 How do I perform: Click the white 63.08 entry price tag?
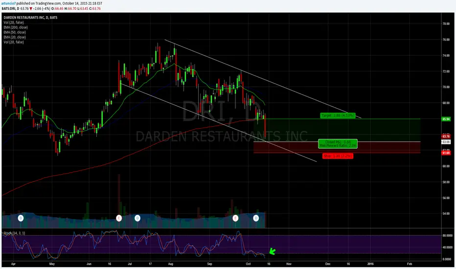[446, 142]
